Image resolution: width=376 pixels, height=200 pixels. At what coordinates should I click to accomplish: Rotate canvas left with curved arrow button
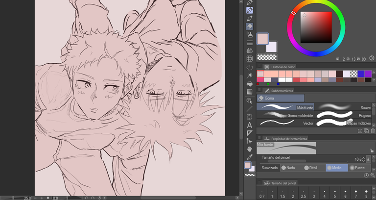87,198
